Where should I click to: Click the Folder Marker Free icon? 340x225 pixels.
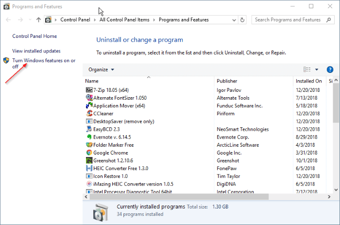89,144
